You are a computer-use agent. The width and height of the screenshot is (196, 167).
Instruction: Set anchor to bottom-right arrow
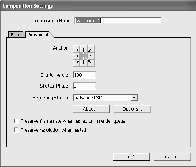(91, 63)
